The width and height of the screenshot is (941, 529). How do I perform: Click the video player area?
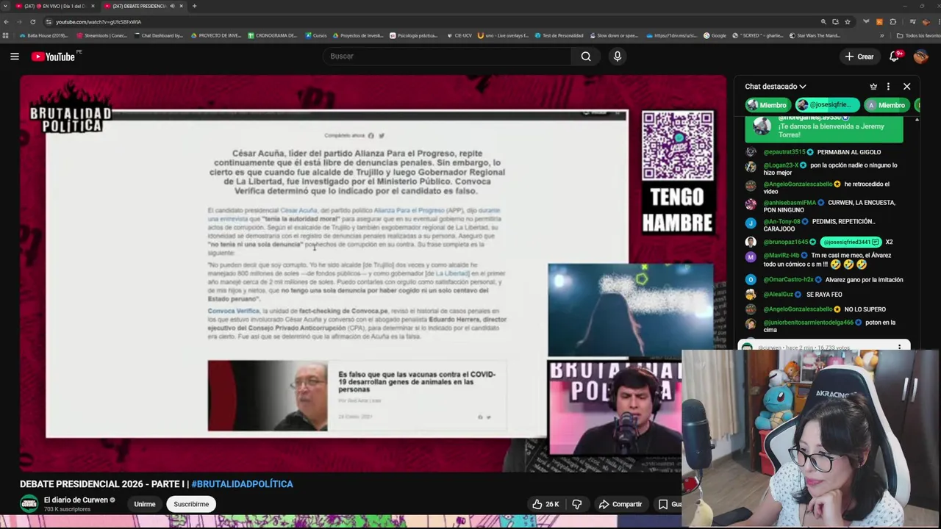373,273
